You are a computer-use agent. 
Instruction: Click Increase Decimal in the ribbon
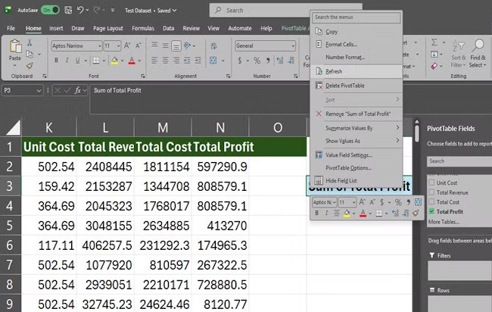pyautogui.click(x=280, y=61)
